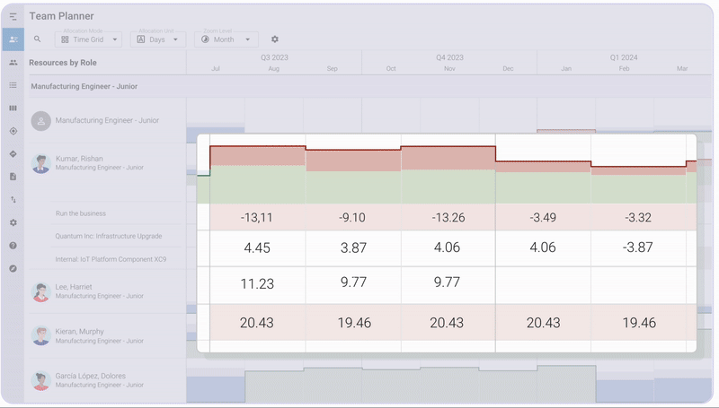This screenshot has height=408, width=719.
Task: Click the compass icon in sidebar
Action: click(x=13, y=268)
